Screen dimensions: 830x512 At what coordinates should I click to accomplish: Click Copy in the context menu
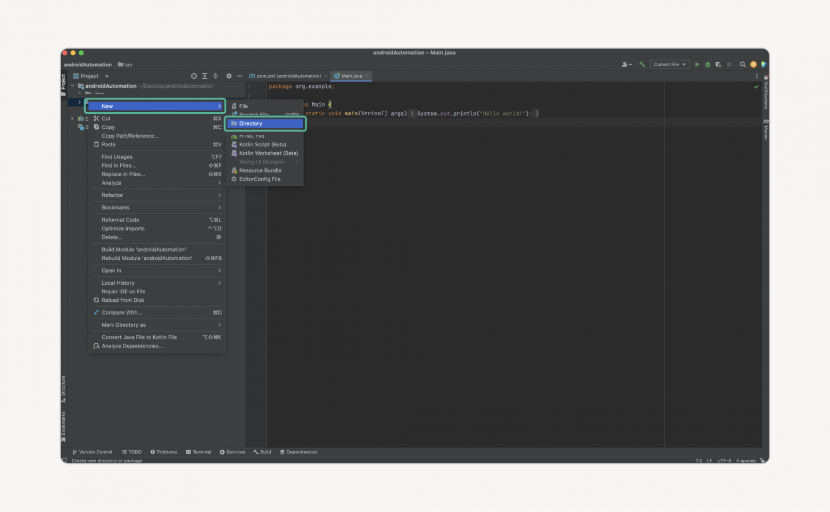point(157,127)
